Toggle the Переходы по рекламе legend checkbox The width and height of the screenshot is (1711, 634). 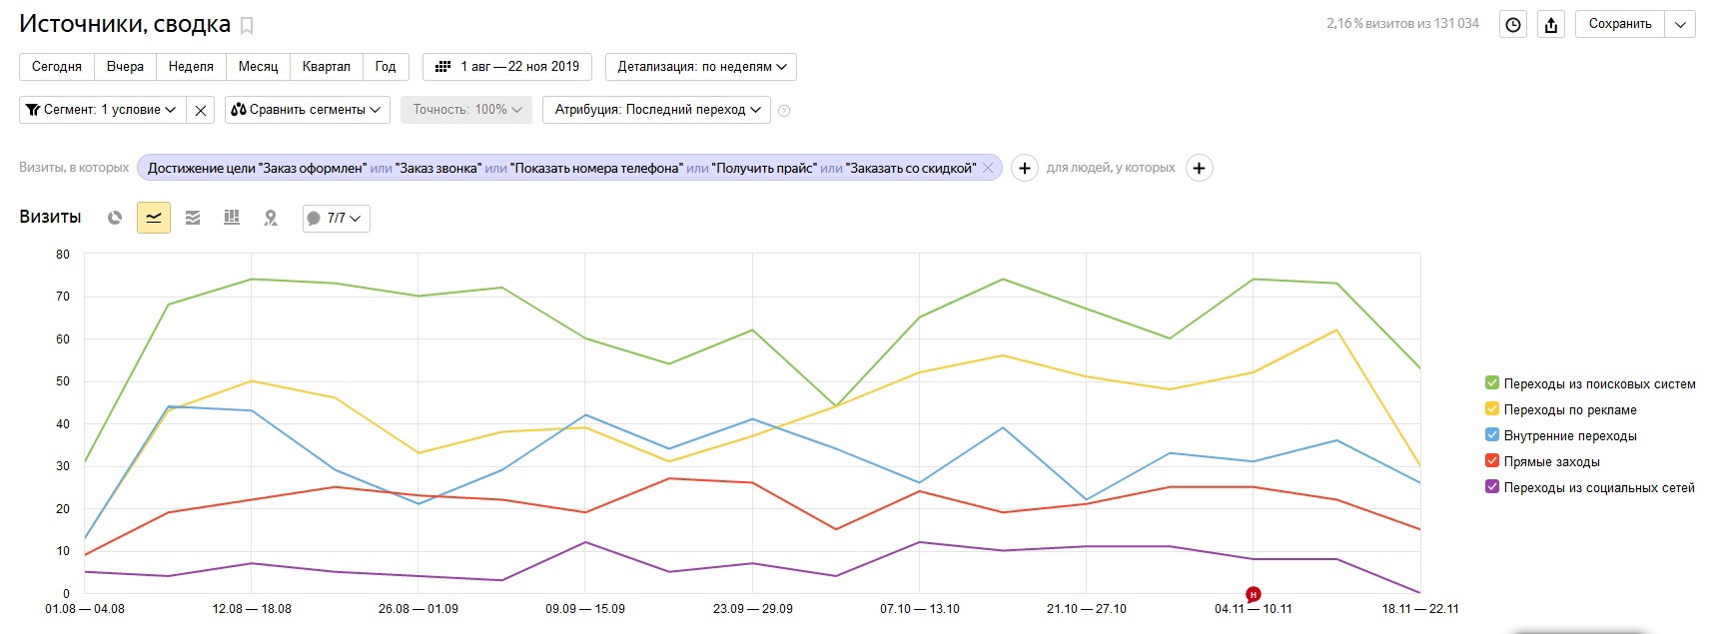1492,409
